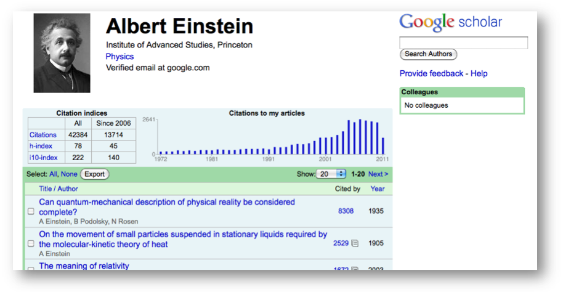This screenshot has width=571, height=292.
Task: Check the box for the small particles paper
Action: (x=31, y=243)
